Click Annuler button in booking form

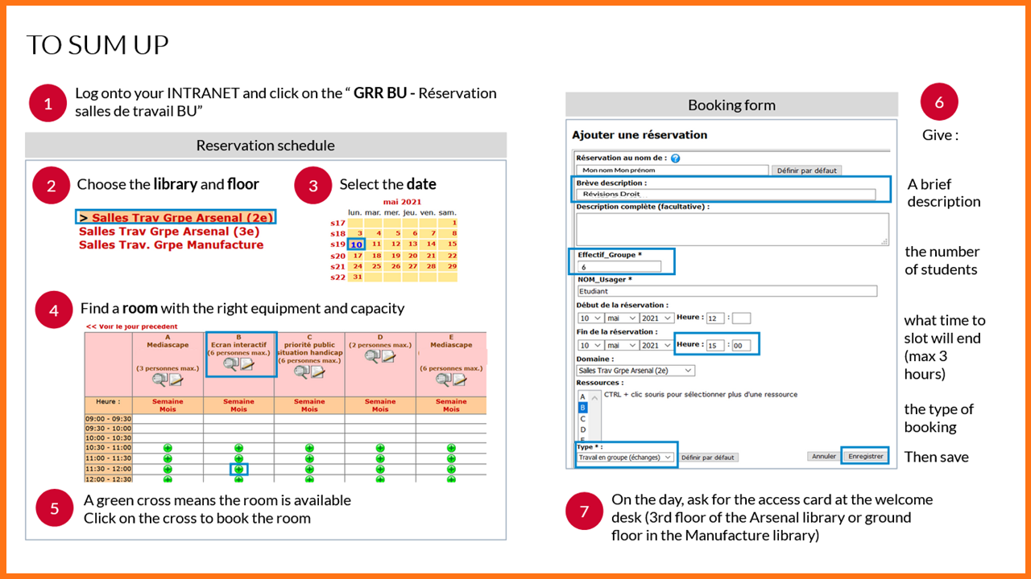click(x=824, y=456)
